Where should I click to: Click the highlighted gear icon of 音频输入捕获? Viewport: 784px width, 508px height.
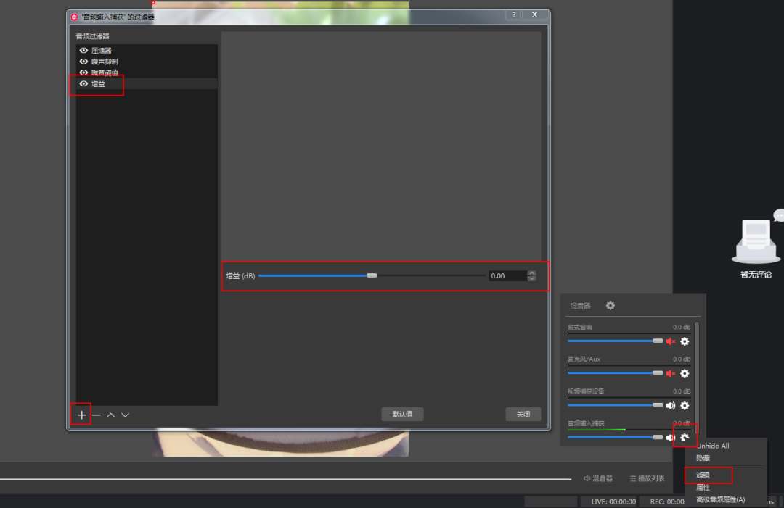coord(685,436)
